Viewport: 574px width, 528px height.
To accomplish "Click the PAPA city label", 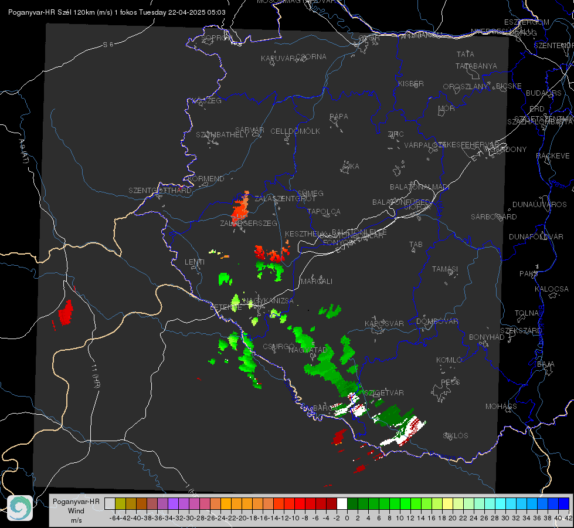I will [339, 117].
